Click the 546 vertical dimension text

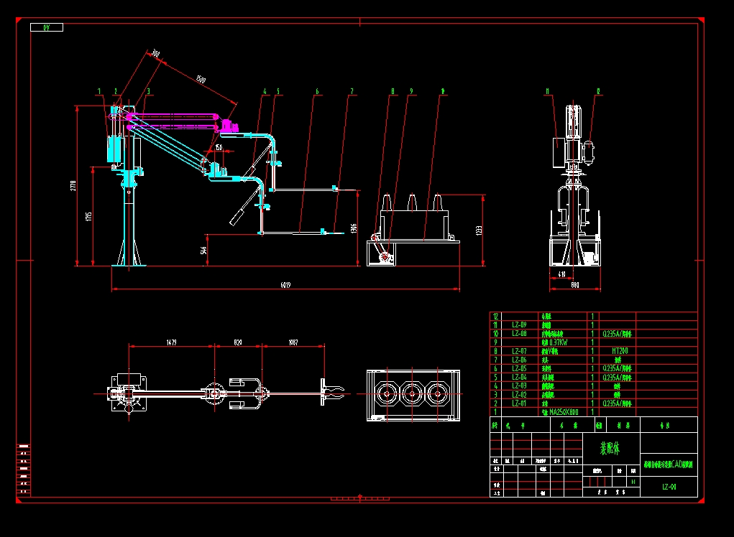click(x=203, y=251)
